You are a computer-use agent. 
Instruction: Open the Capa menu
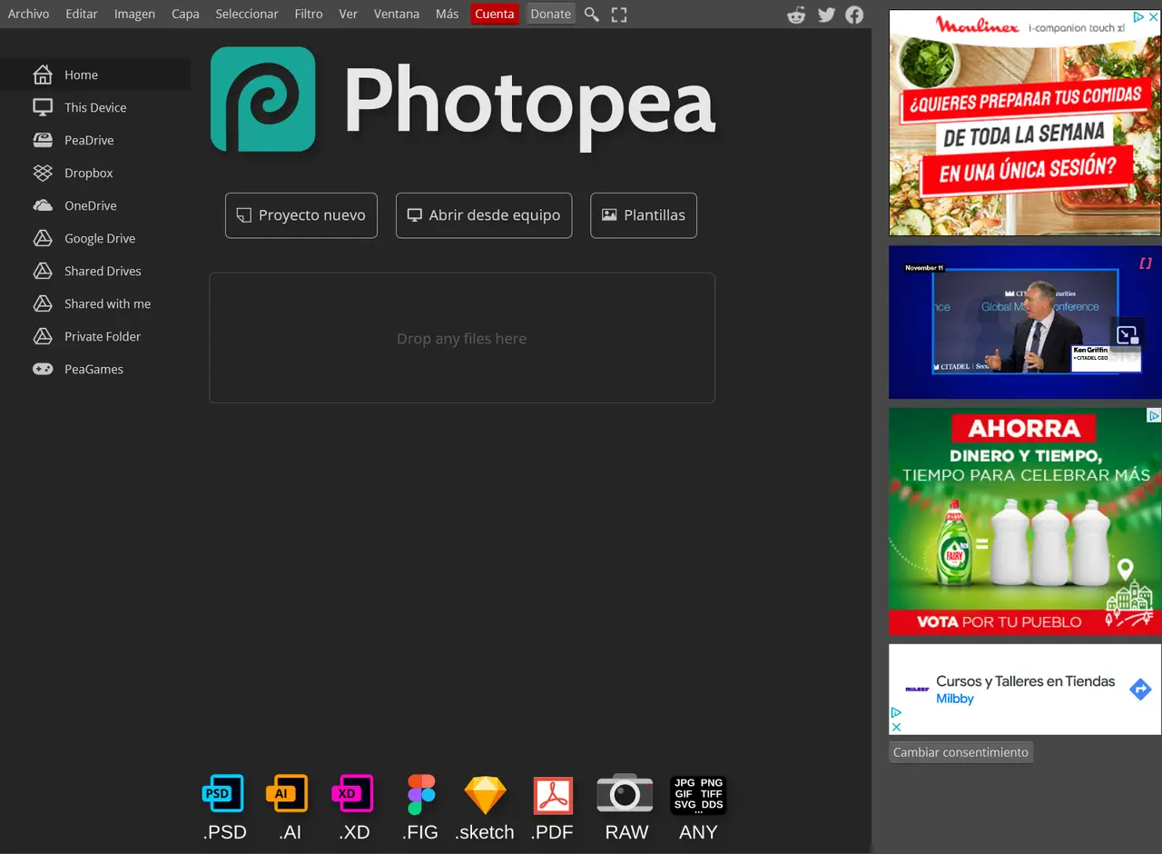pos(185,14)
